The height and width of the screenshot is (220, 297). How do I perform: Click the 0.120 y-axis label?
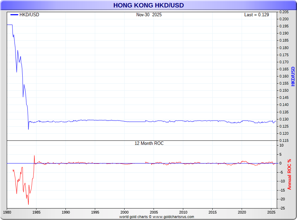[x=284, y=134]
